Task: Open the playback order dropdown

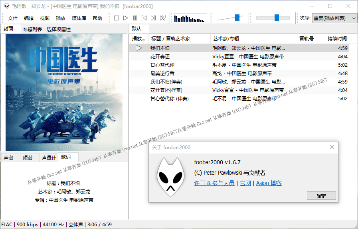Action: (334, 18)
